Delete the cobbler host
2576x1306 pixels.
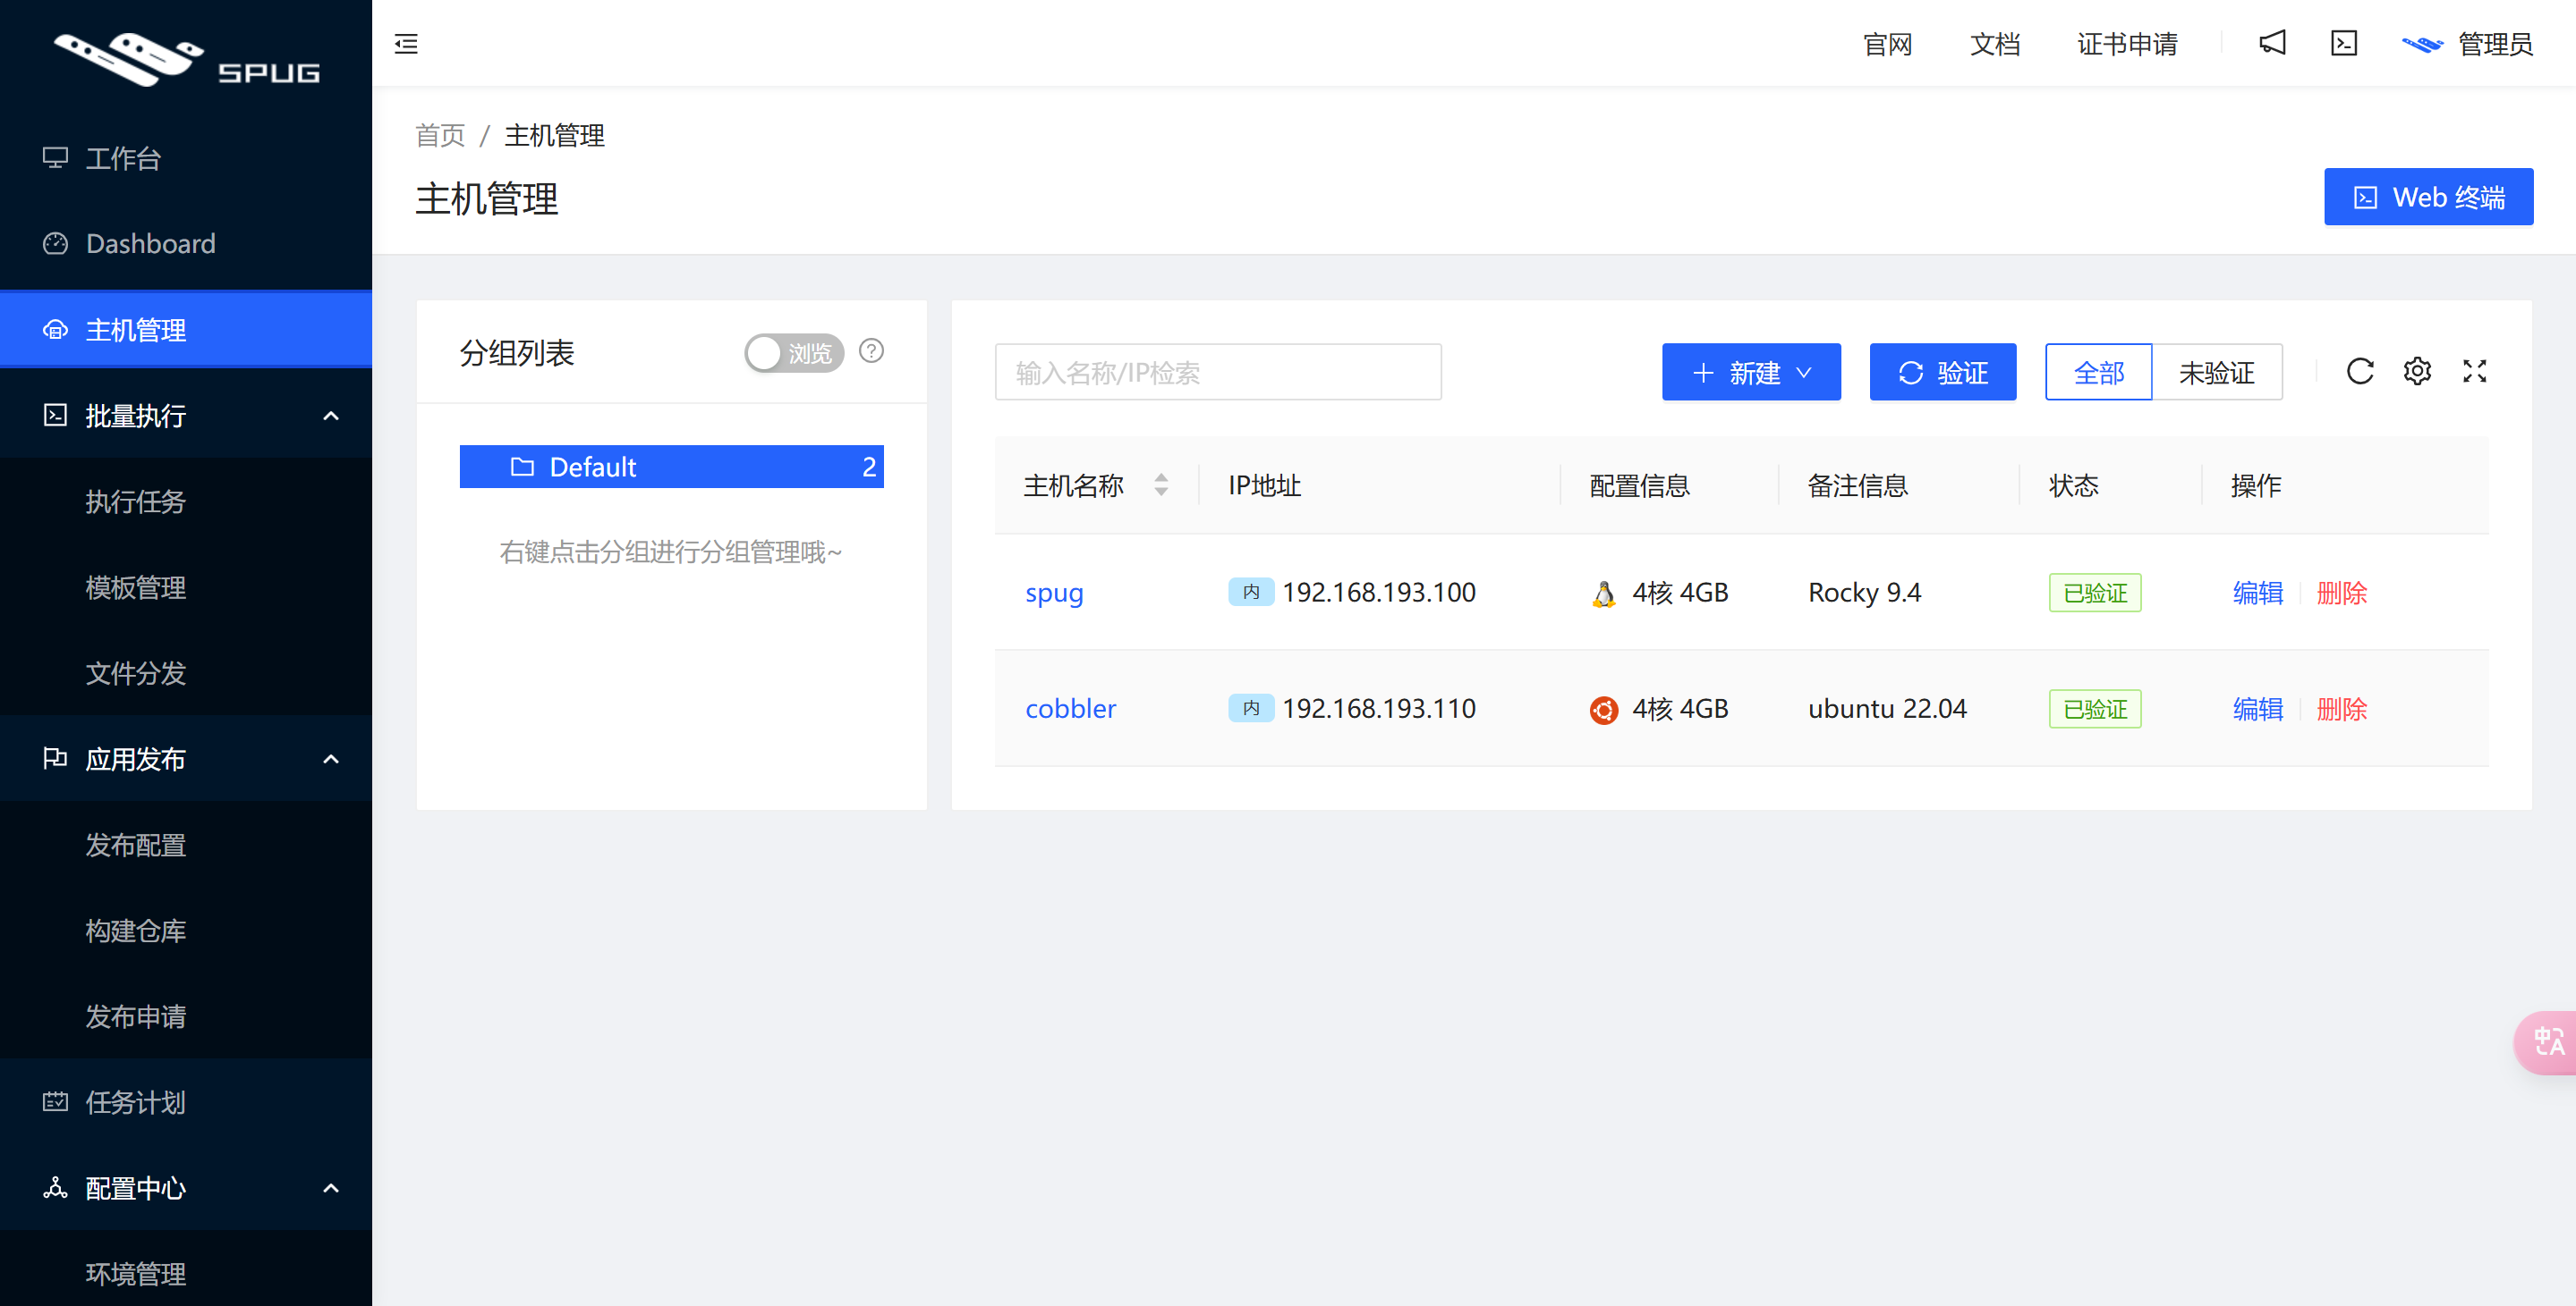click(x=2342, y=710)
